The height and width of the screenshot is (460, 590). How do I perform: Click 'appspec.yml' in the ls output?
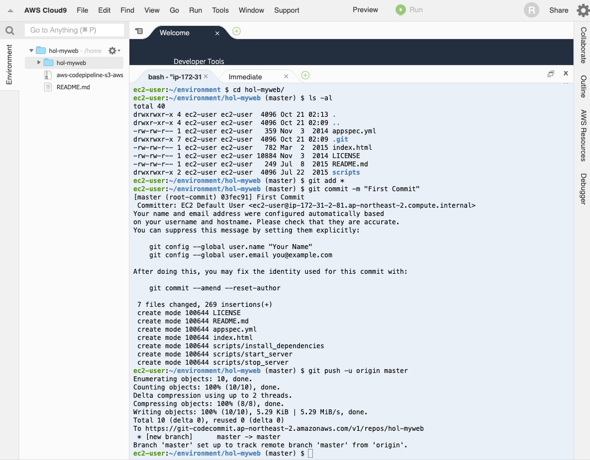(x=354, y=131)
